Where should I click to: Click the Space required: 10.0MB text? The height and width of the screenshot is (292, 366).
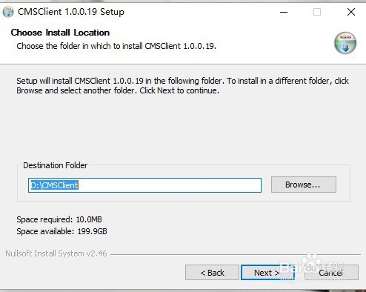click(59, 219)
